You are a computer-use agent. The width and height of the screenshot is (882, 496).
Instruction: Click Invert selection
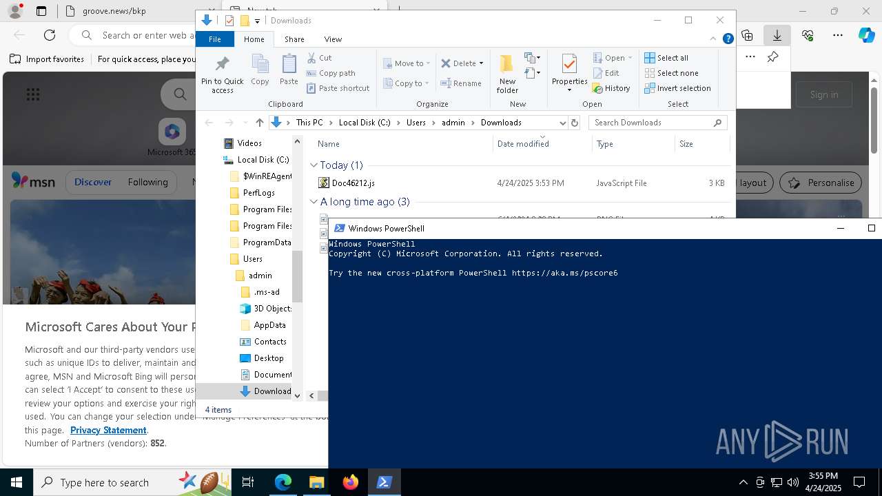coord(677,88)
